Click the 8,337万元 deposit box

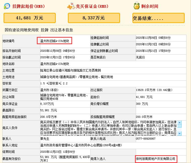94,18
